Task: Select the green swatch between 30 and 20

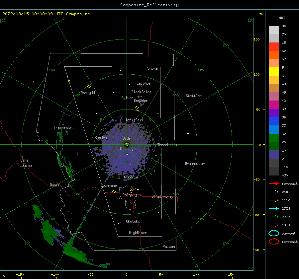Action: [x=274, y=138]
